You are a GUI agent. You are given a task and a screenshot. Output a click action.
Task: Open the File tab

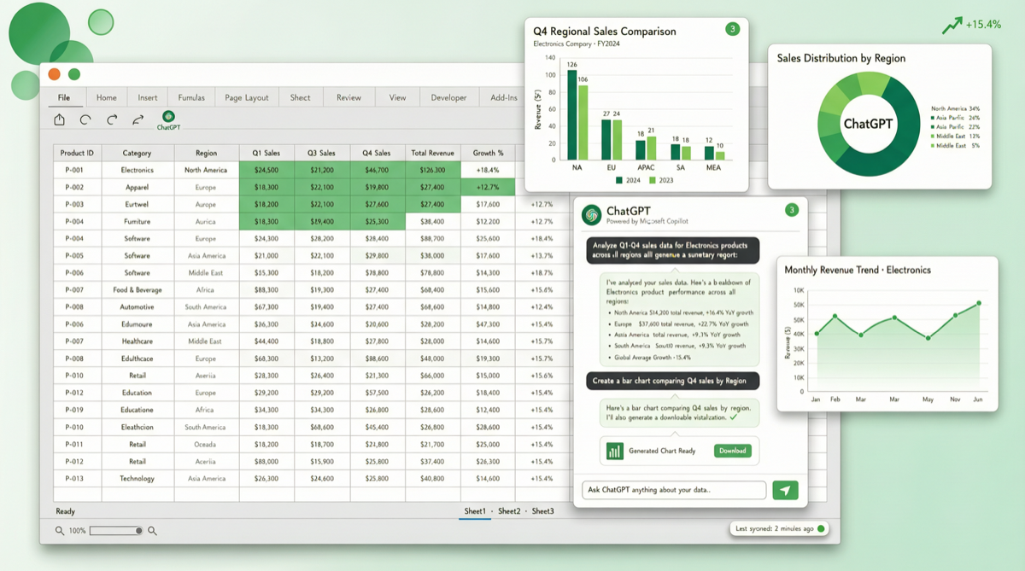click(64, 97)
